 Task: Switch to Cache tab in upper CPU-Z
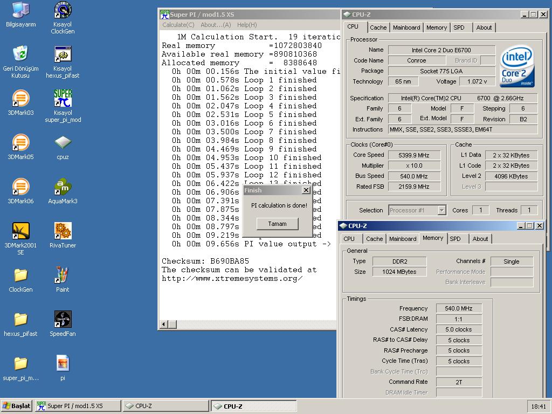pyautogui.click(x=378, y=27)
